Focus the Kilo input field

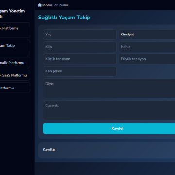[80, 47]
